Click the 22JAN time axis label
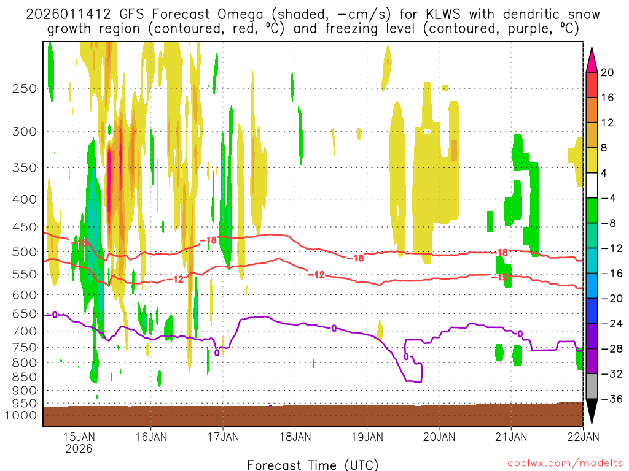Viewport: 629px width, 471px height. 583,437
